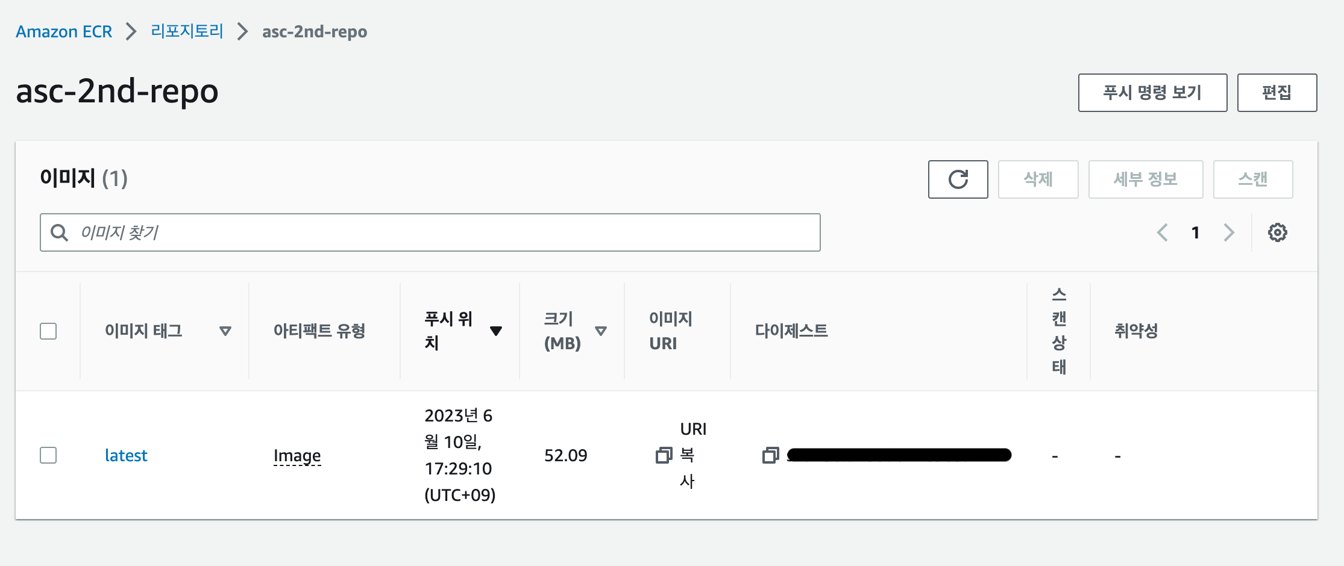Click the Image artifact type label

(x=297, y=455)
